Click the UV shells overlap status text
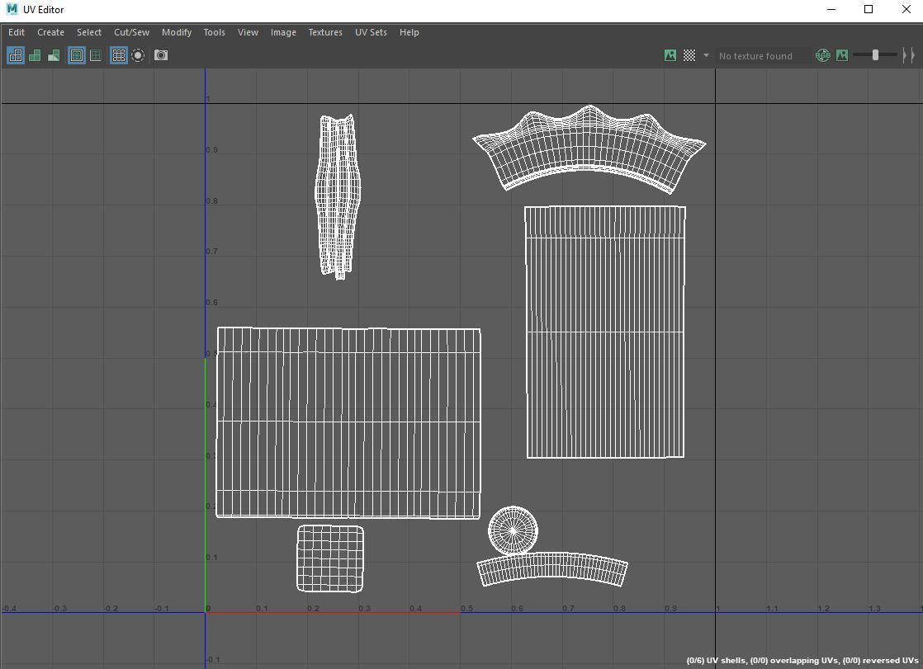923x669 pixels. (x=802, y=660)
